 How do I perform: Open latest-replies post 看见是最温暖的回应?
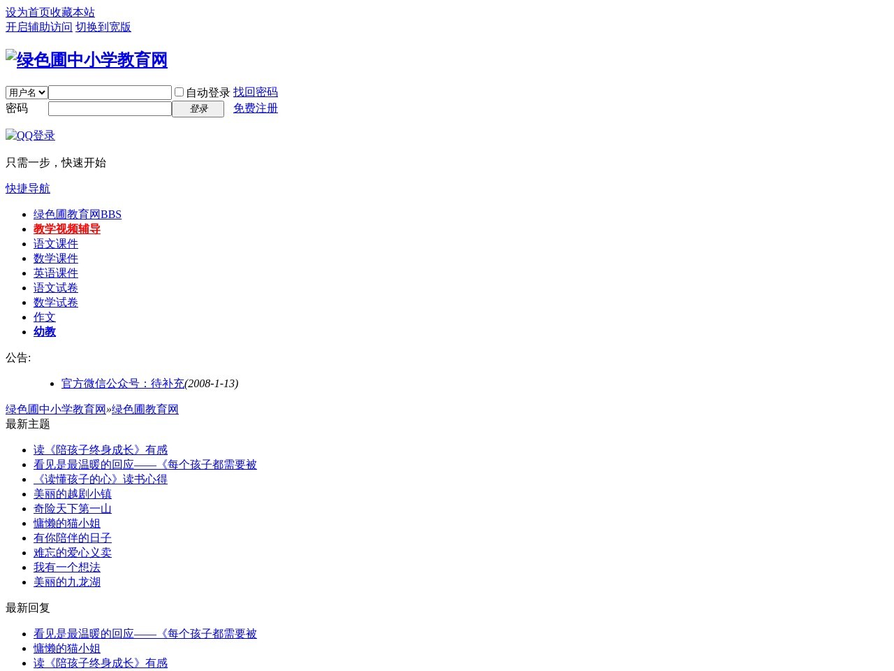145,634
